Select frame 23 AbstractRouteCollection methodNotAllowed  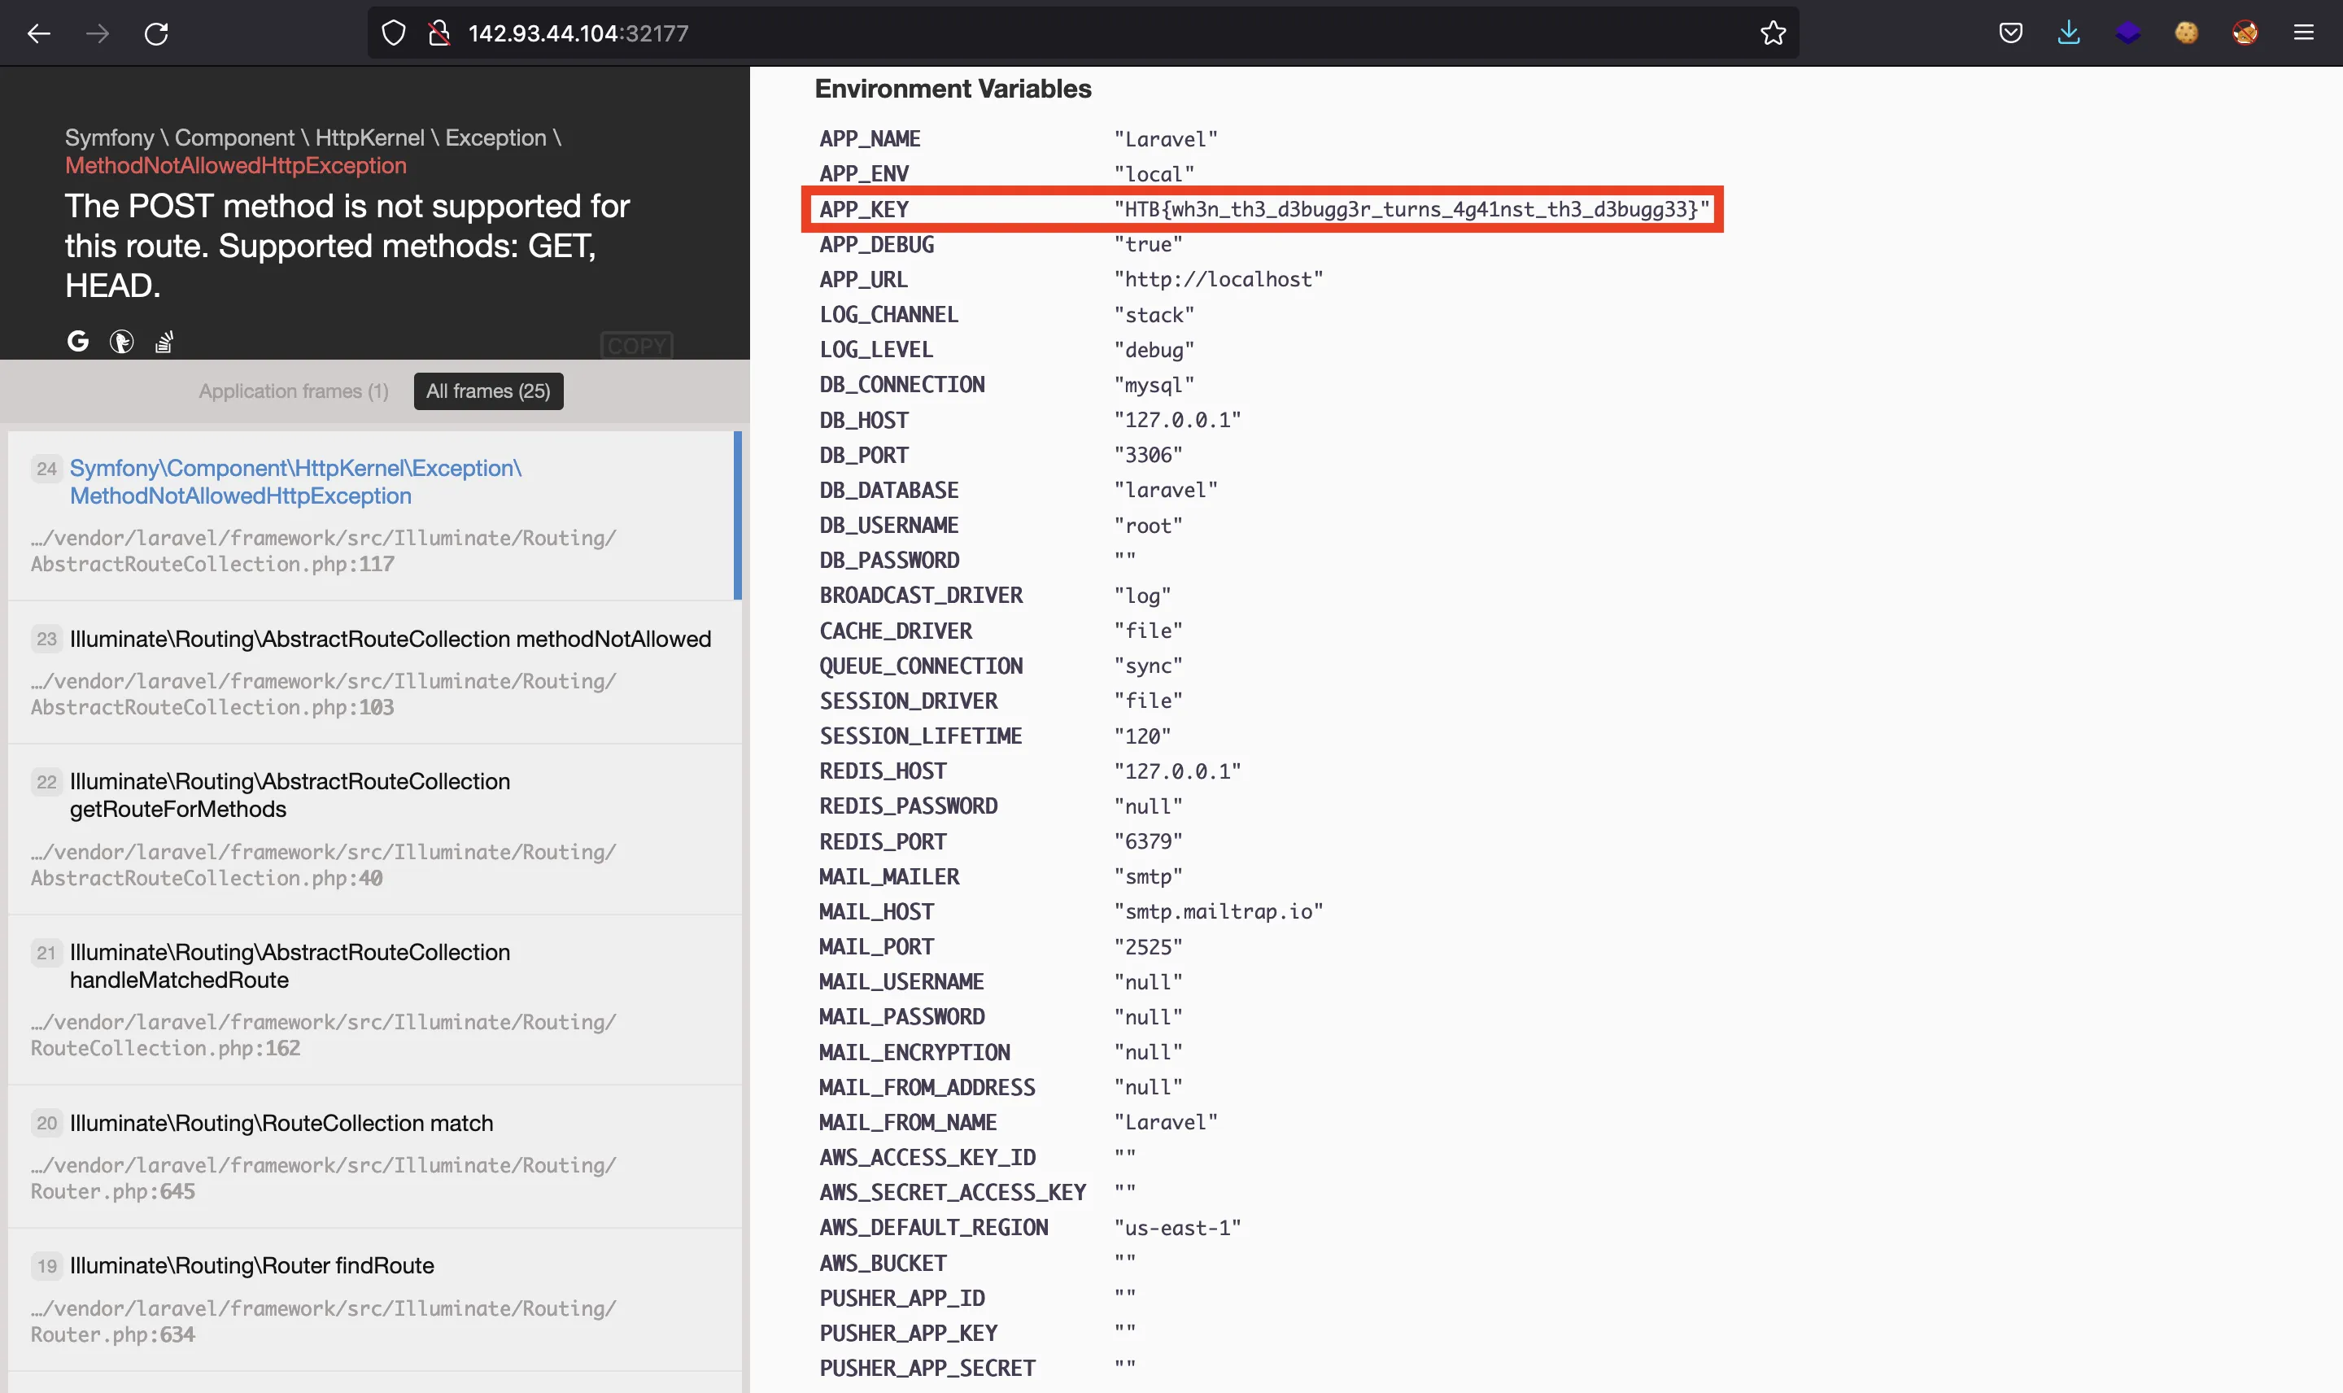pyautogui.click(x=374, y=672)
